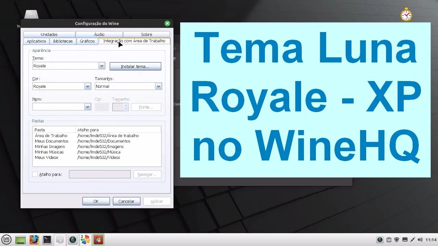Image resolution: width=438 pixels, height=246 pixels.
Task: Open the Sobre tab
Action: click(146, 34)
